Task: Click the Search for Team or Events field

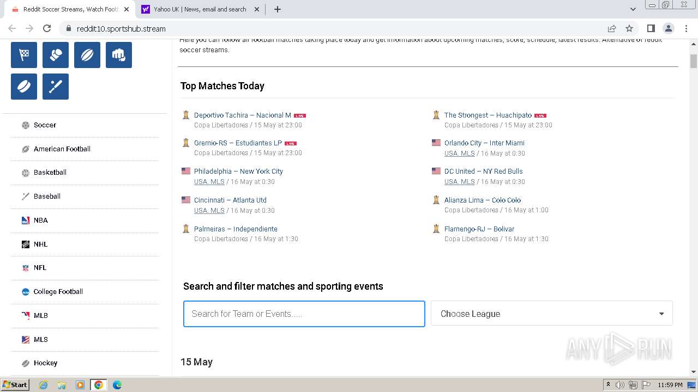Action: (304, 314)
